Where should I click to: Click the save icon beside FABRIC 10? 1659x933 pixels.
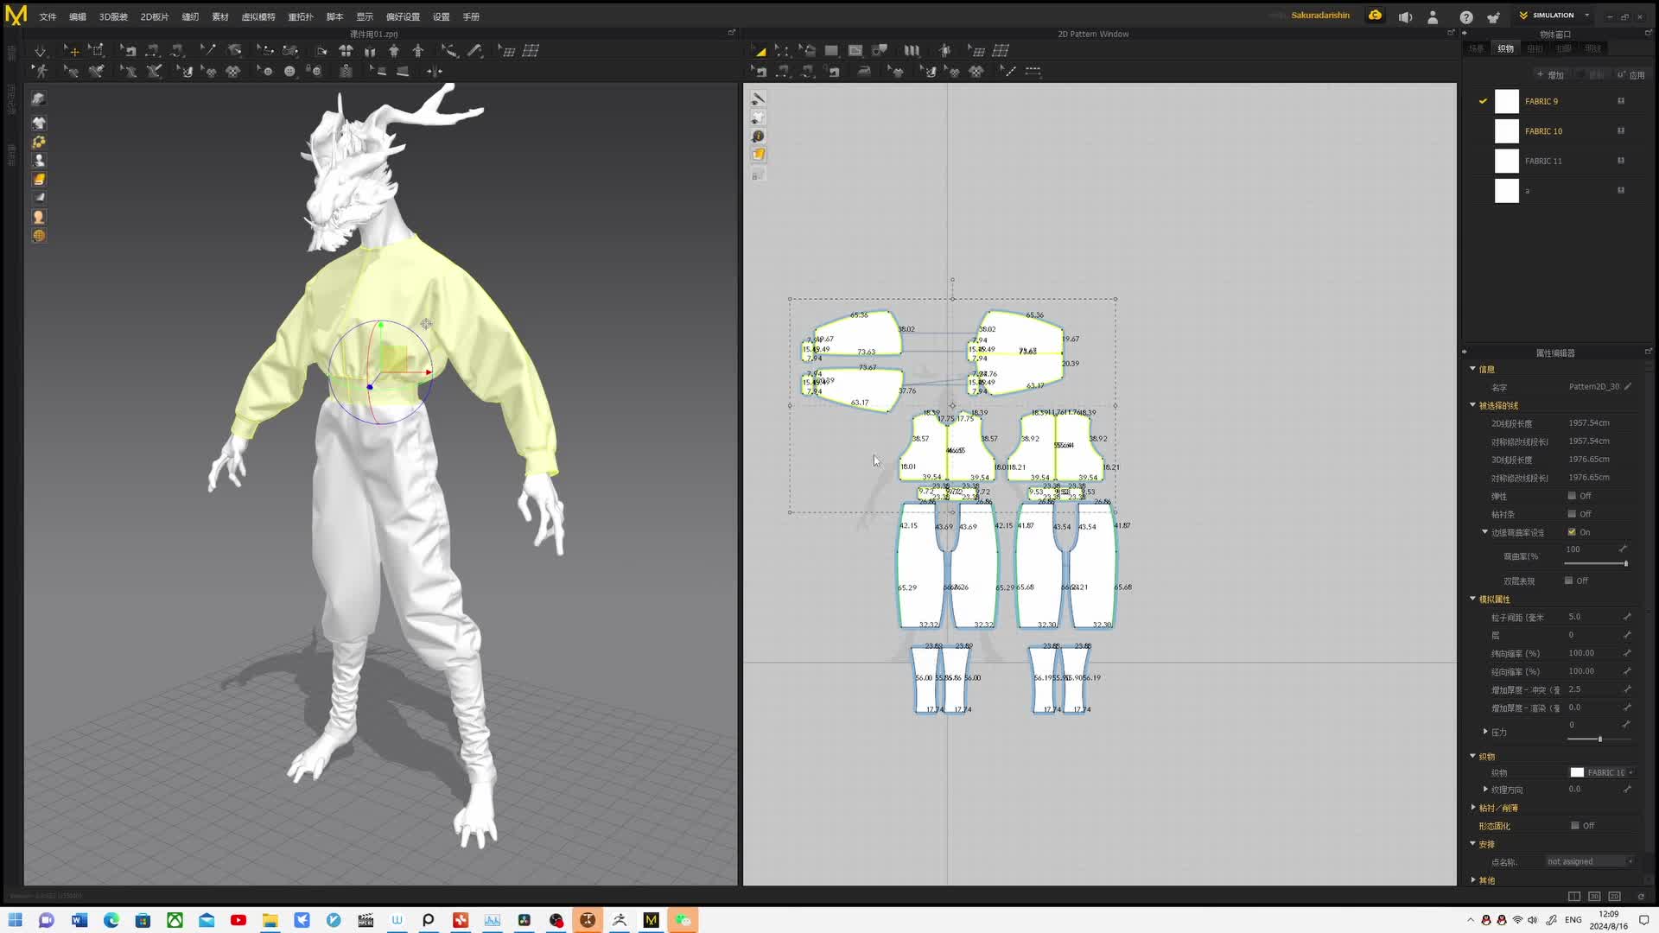[1621, 130]
